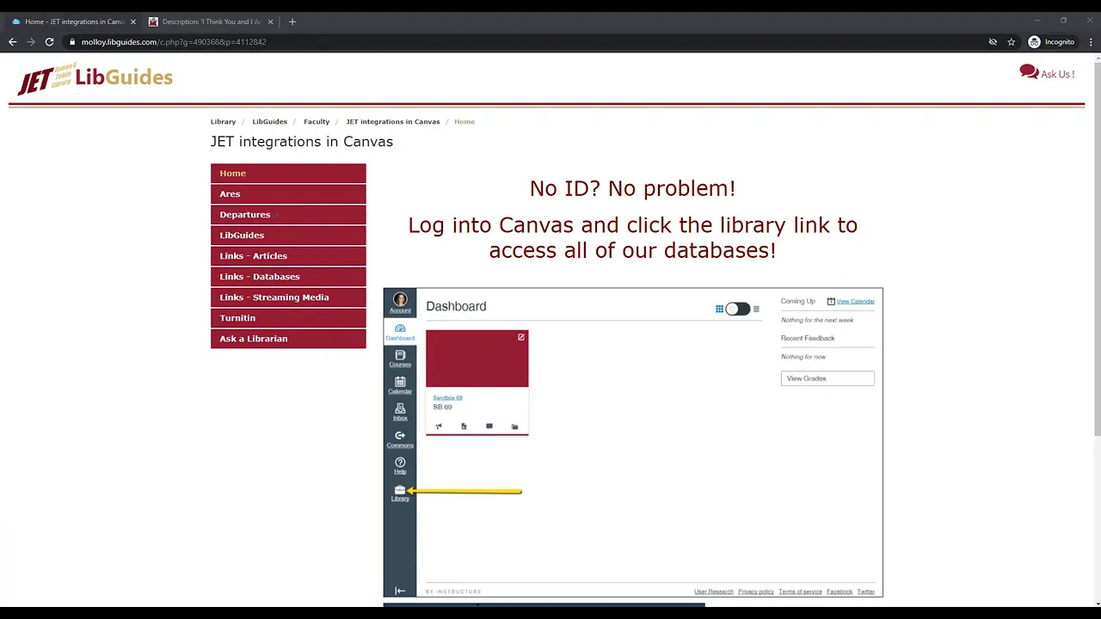Open the Sandbox 69 course link

point(447,398)
